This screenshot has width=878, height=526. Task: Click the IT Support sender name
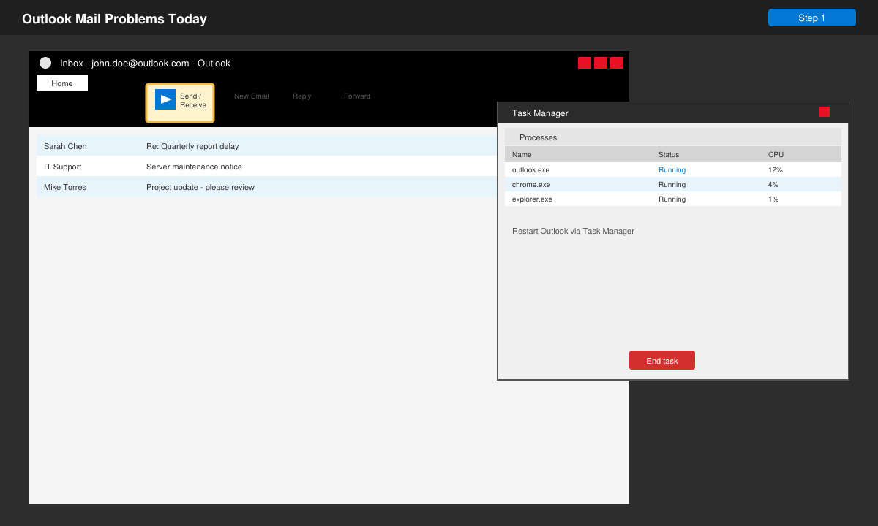click(63, 167)
